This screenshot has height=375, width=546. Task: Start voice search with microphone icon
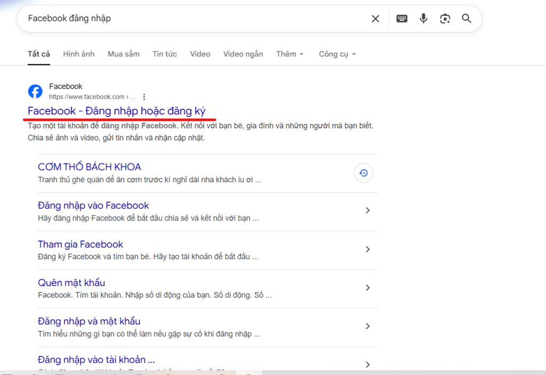tap(423, 19)
